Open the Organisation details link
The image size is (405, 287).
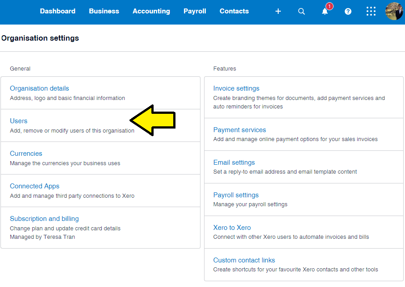tap(39, 88)
